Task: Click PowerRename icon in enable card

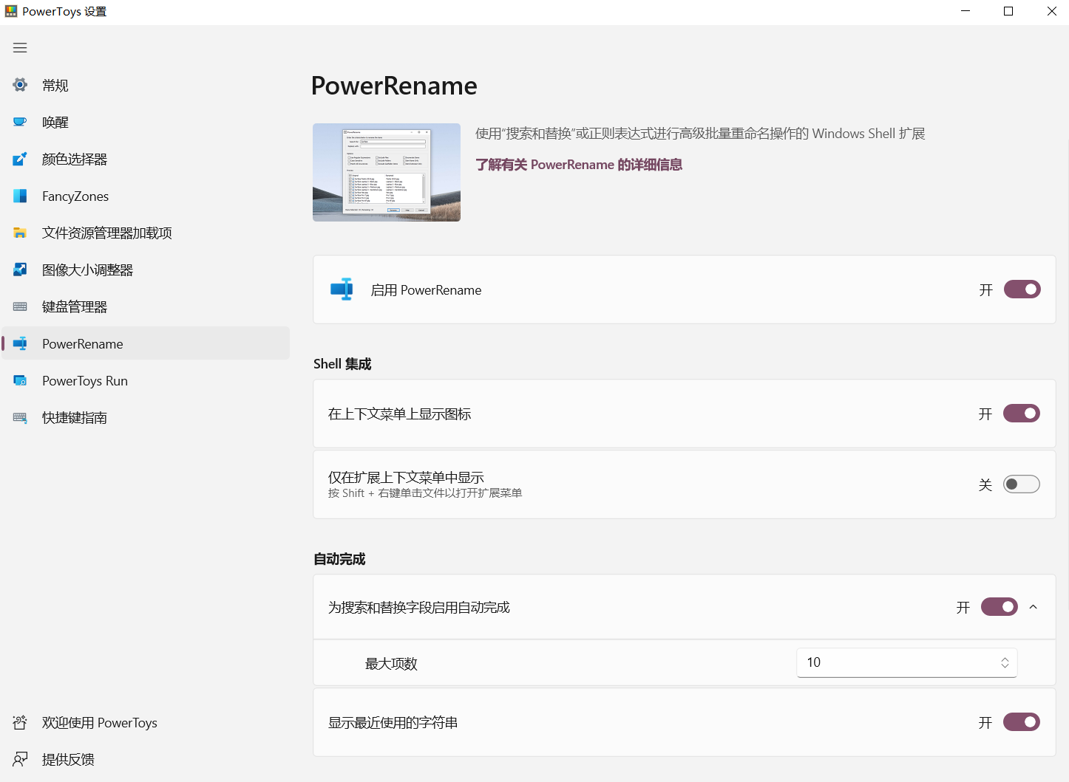Action: coord(342,289)
